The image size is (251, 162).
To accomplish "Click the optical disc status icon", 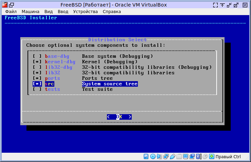I will pyautogui.click(x=153, y=156).
